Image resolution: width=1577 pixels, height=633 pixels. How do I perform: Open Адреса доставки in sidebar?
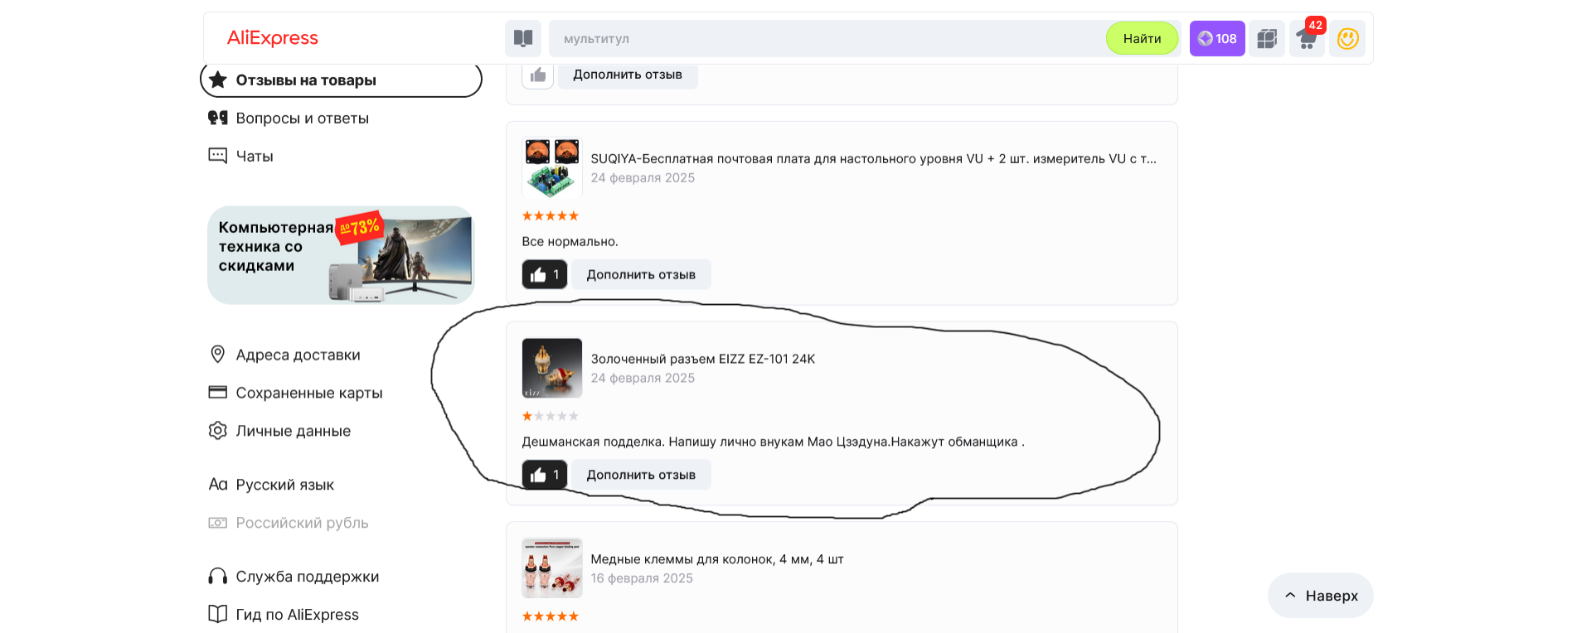(x=284, y=355)
